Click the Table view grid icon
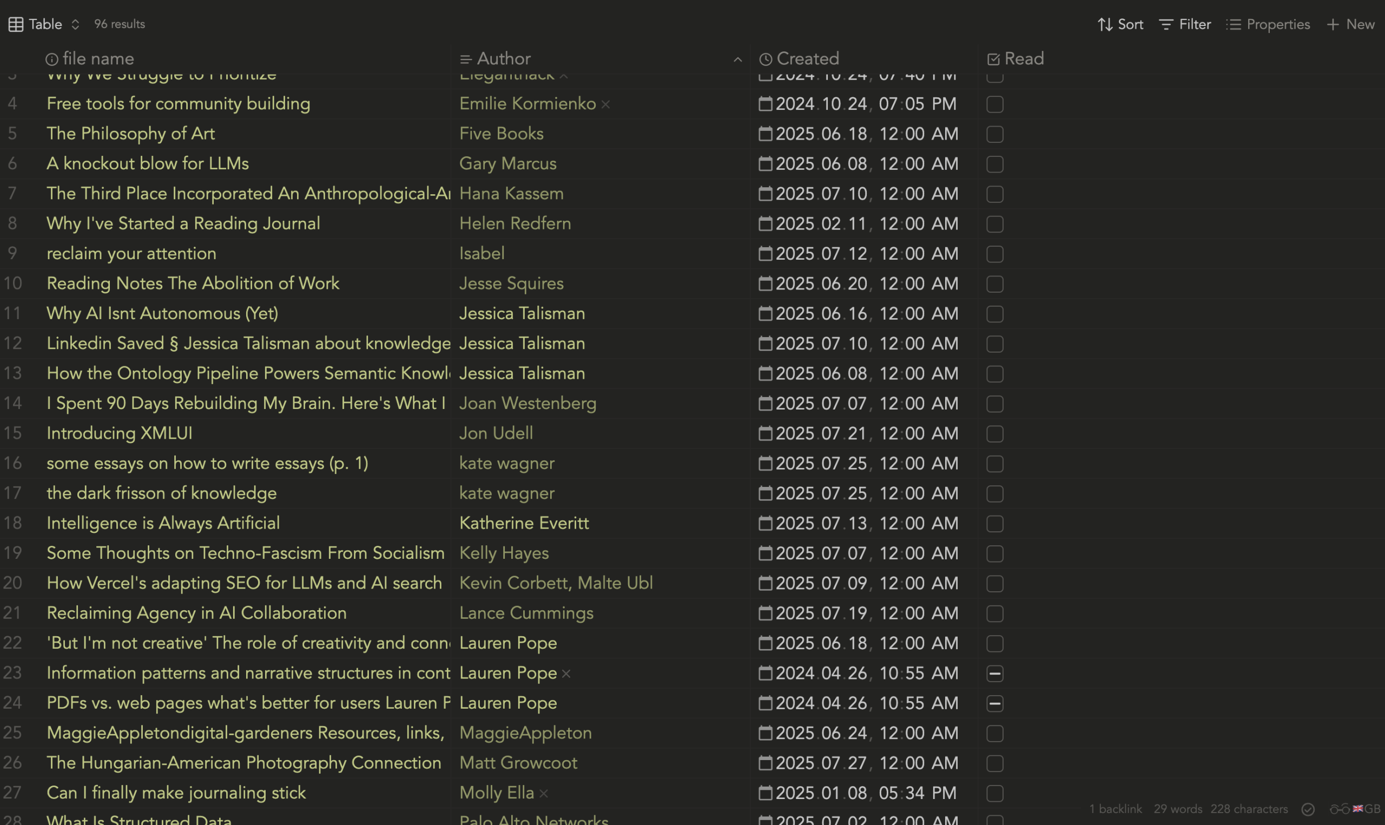Screen dimensions: 1385x825 click(16, 24)
